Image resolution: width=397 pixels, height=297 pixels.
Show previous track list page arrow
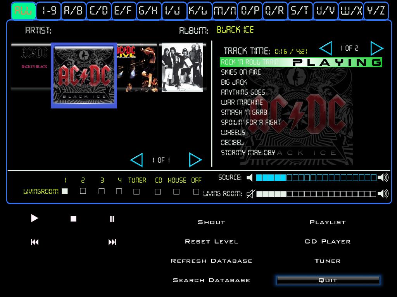(326, 48)
